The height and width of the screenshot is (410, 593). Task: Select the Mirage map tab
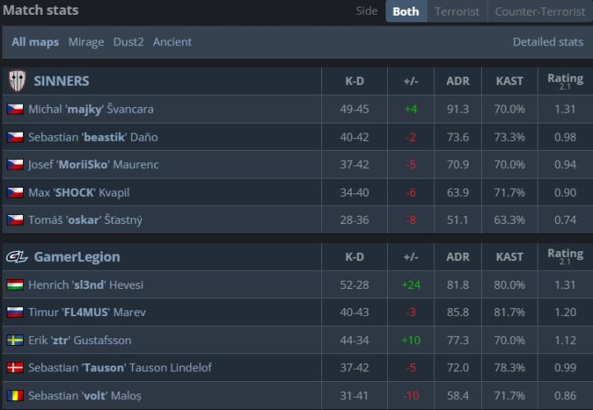click(86, 42)
